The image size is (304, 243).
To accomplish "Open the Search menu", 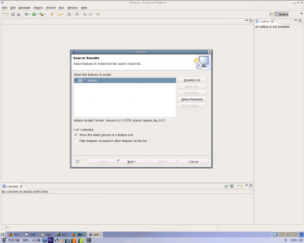I will point(38,8).
